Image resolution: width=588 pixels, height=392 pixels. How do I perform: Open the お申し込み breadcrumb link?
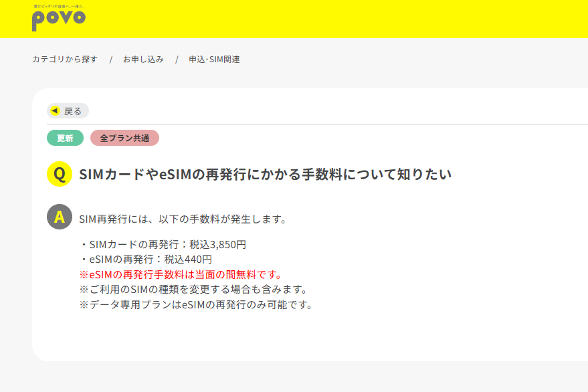pos(143,60)
